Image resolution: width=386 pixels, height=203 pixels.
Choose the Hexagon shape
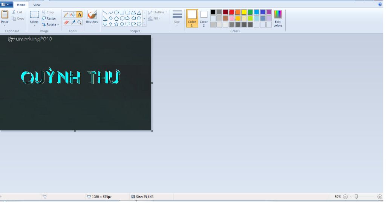[x=122, y=18]
